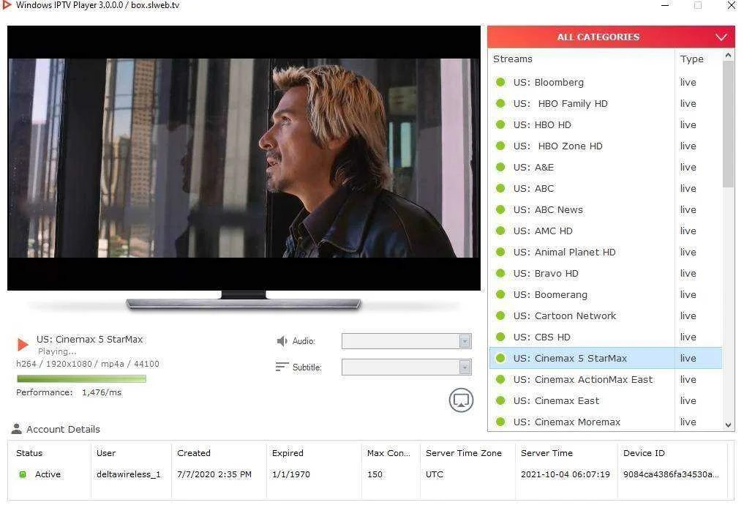Click green dot beside US: CBS HD
Image resolution: width=744 pixels, height=508 pixels.
(x=500, y=337)
